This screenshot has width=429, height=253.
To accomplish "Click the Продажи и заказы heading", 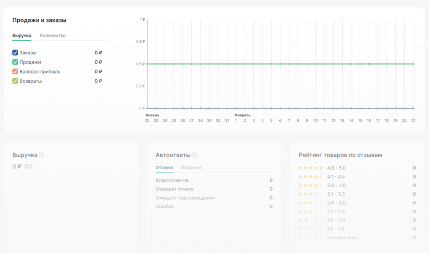I will pyautogui.click(x=39, y=20).
